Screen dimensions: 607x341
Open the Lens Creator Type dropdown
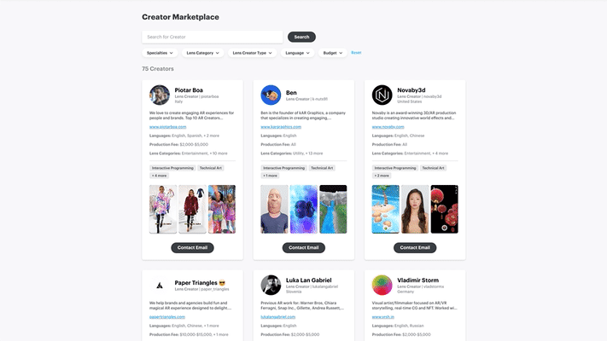coord(253,53)
